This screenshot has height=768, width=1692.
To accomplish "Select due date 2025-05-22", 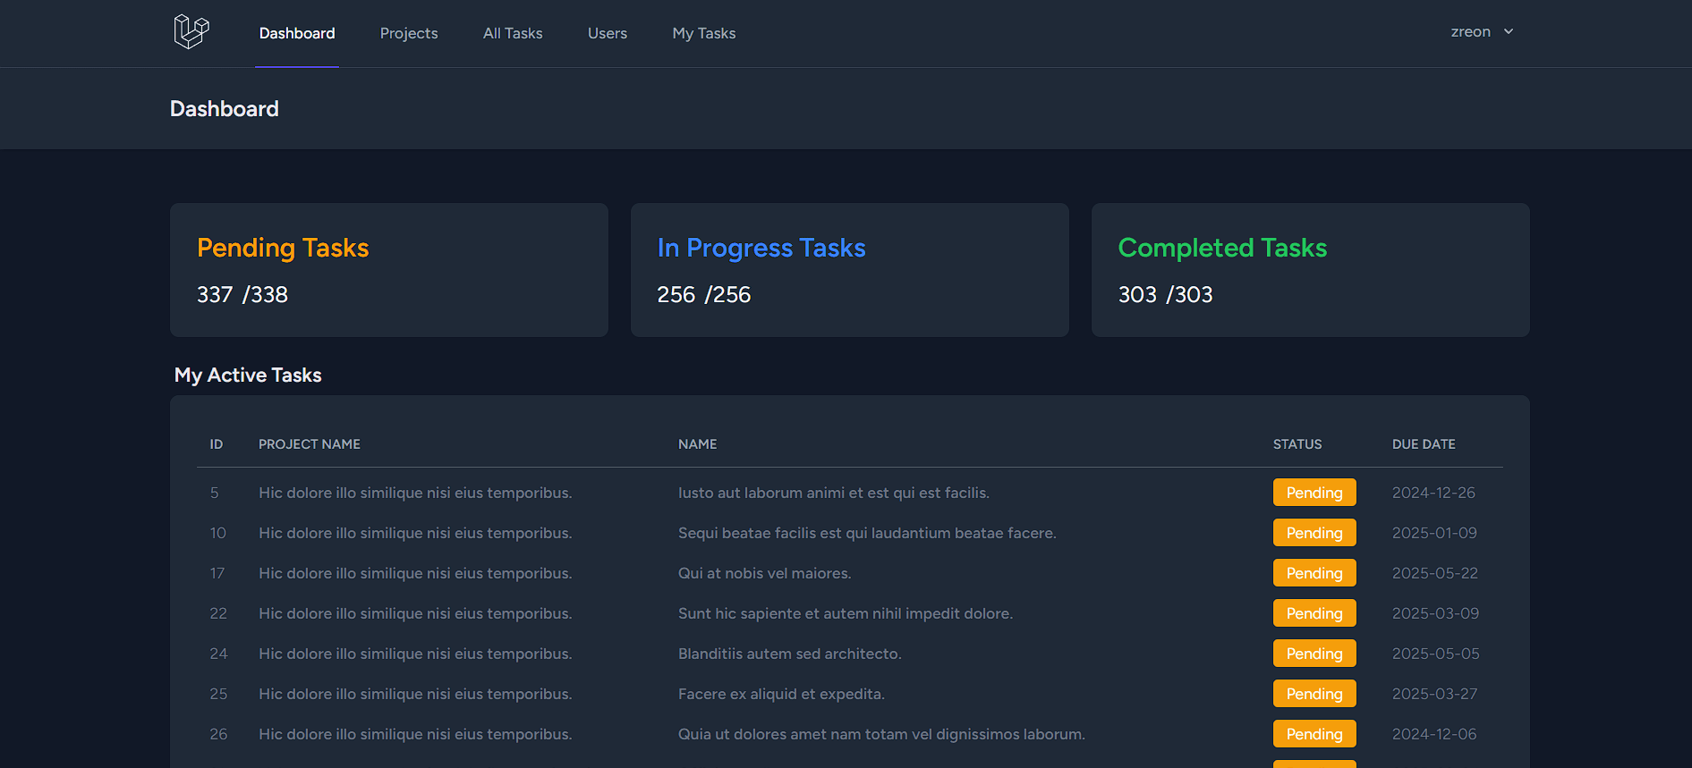I will point(1435,573).
